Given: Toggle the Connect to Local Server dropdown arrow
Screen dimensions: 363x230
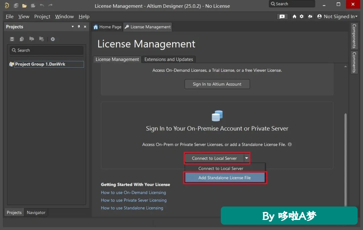Looking at the screenshot, I should pos(247,158).
